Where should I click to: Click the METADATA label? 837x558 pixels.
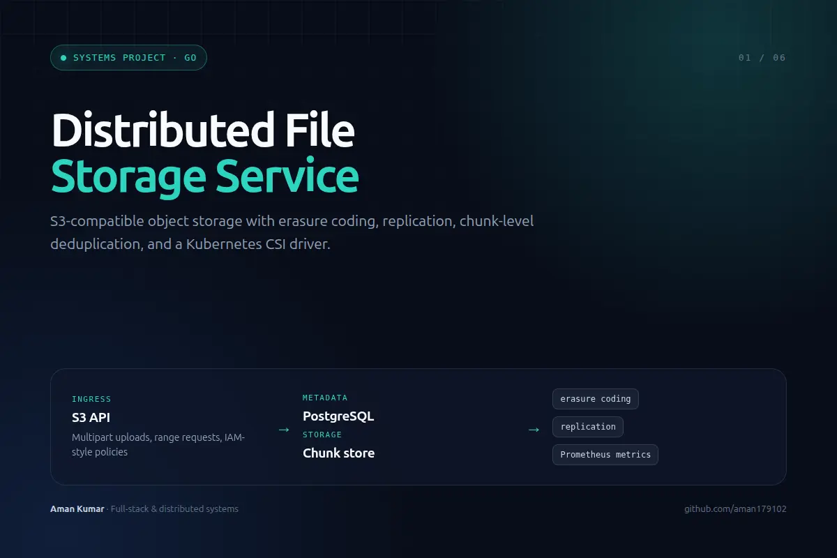click(325, 398)
